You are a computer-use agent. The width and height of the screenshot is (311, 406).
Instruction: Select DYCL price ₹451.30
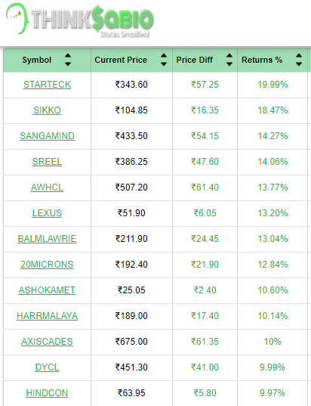131,367
